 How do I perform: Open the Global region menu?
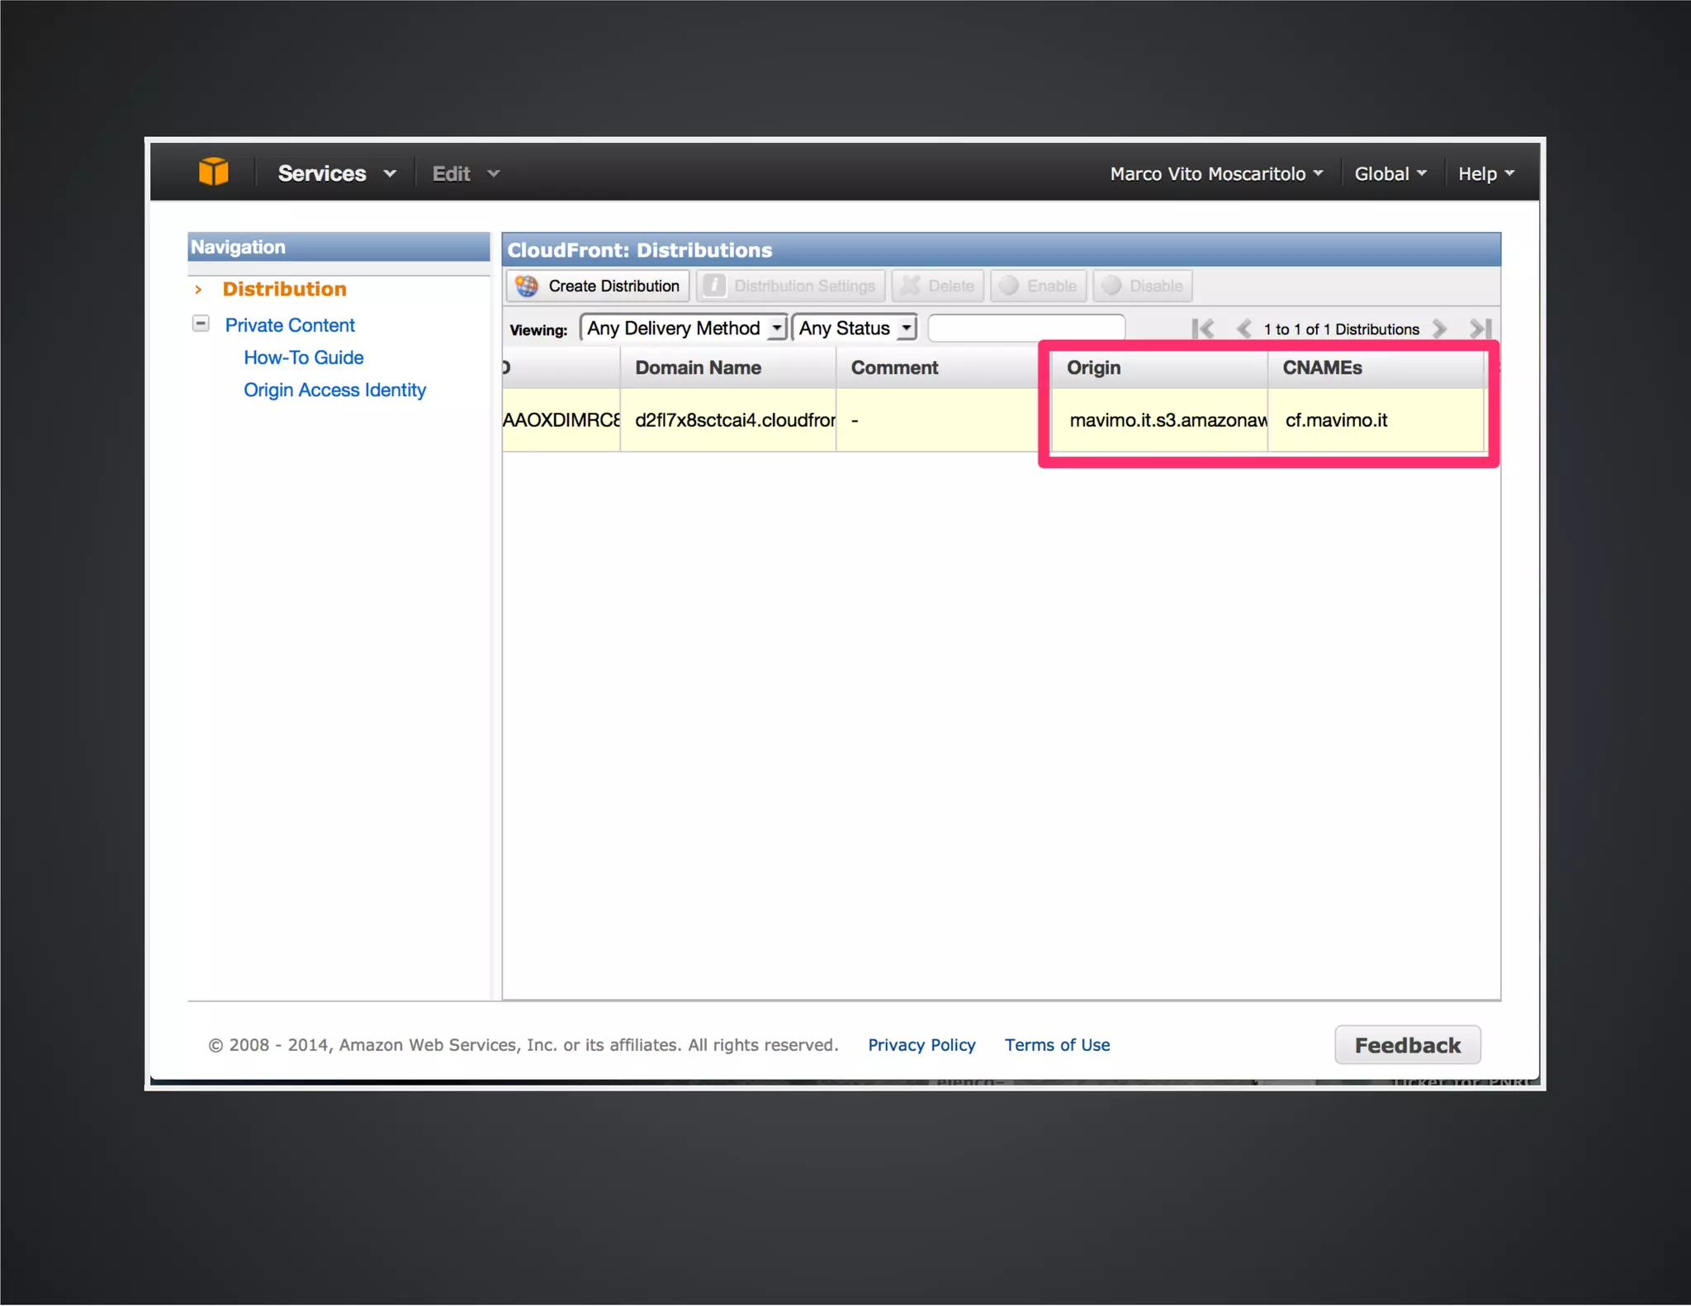coord(1390,173)
